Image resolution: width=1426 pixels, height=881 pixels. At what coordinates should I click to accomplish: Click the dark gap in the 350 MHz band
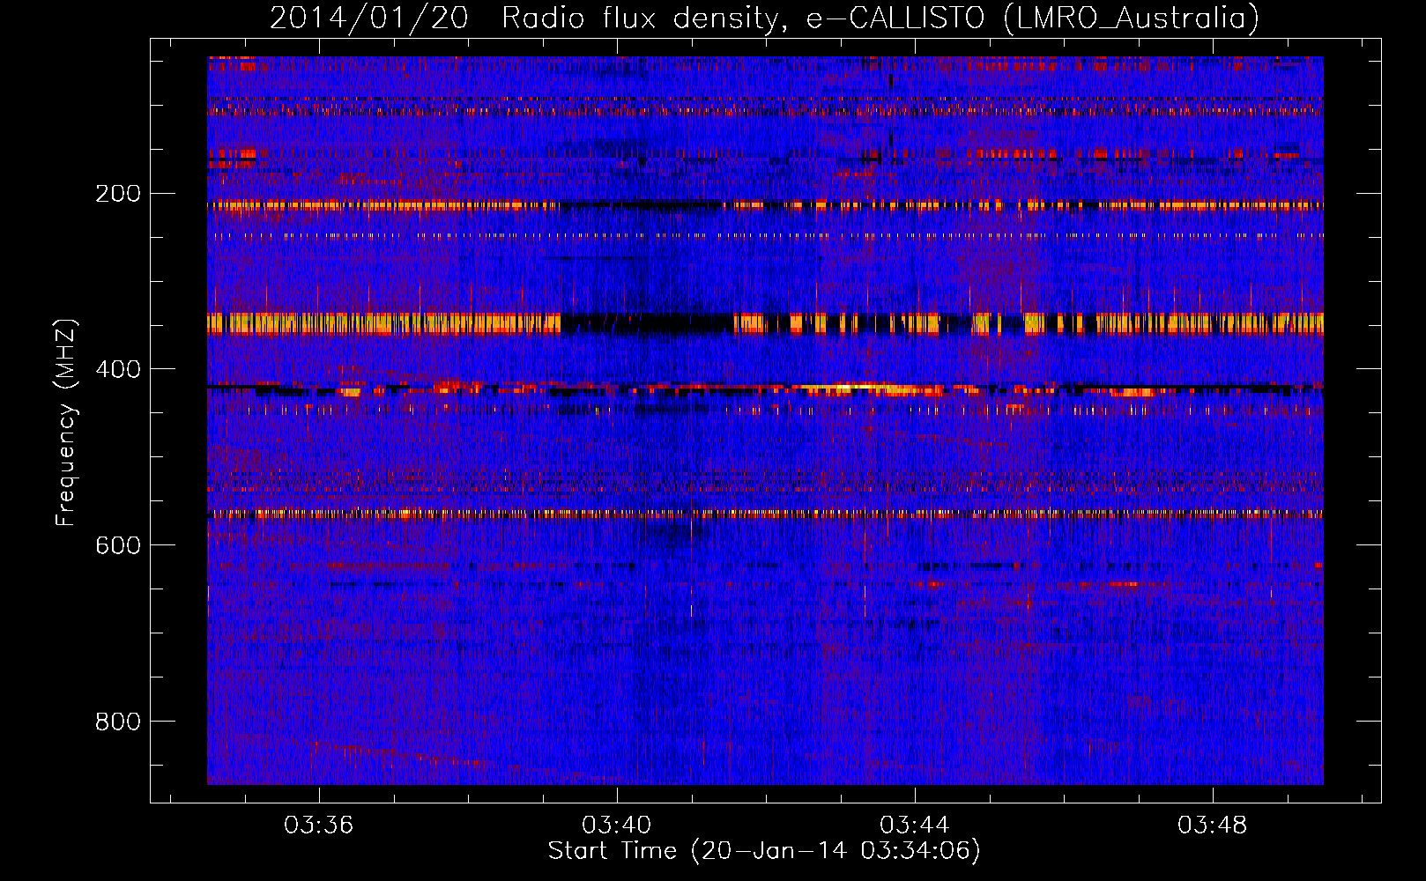click(x=648, y=323)
